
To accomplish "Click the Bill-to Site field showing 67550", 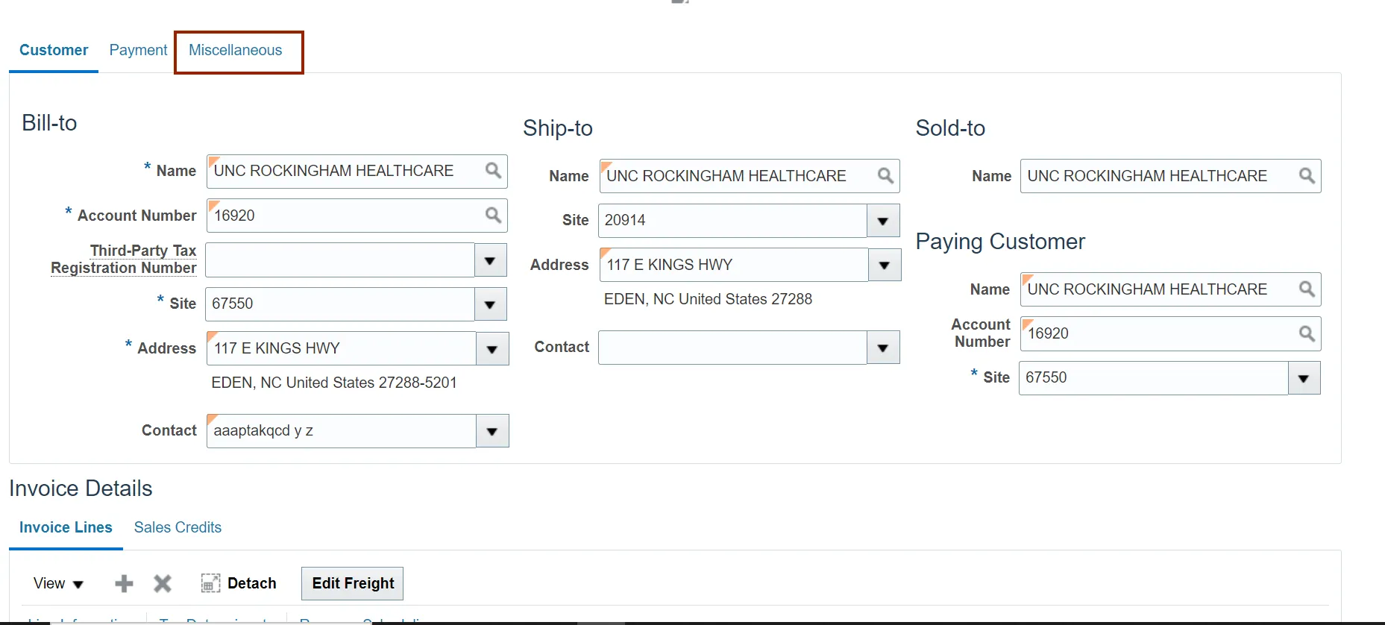I will pos(340,304).
